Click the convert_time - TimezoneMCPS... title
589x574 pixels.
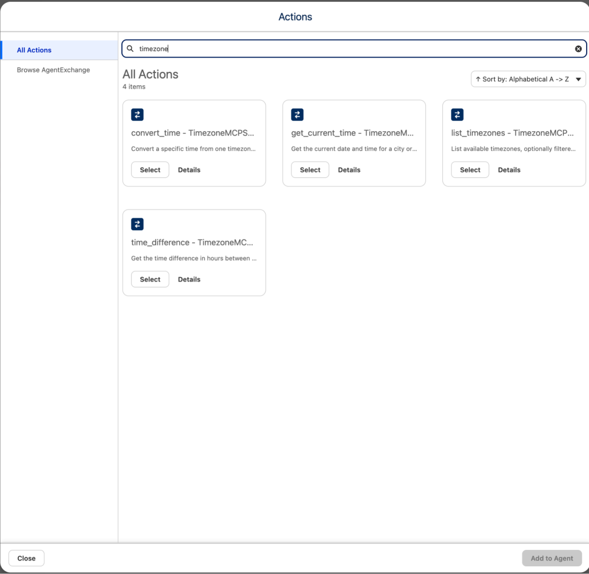pyautogui.click(x=193, y=133)
